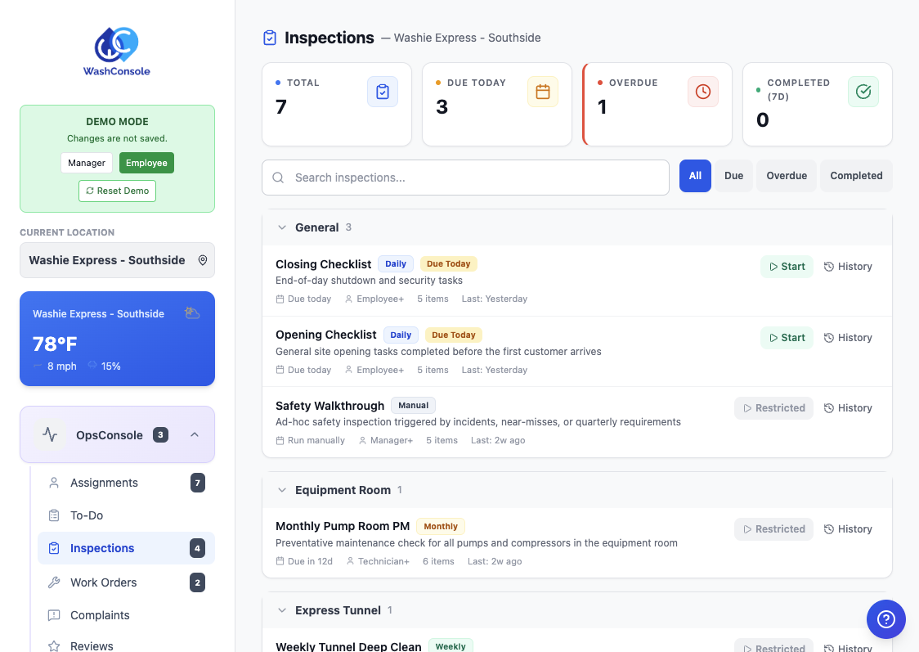
Task: Select the Due filter tab
Action: tap(733, 176)
